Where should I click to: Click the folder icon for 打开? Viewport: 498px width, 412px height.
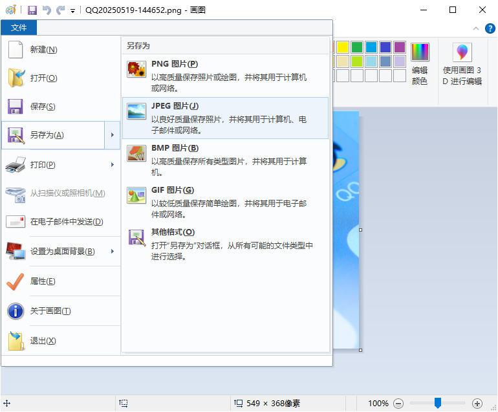(16, 78)
